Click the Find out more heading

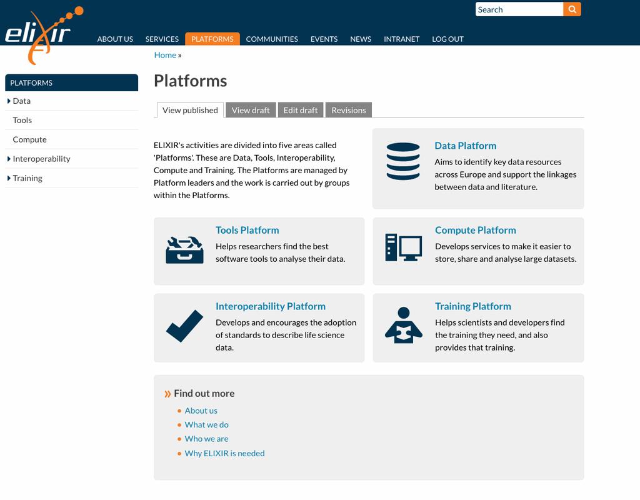pyautogui.click(x=204, y=394)
